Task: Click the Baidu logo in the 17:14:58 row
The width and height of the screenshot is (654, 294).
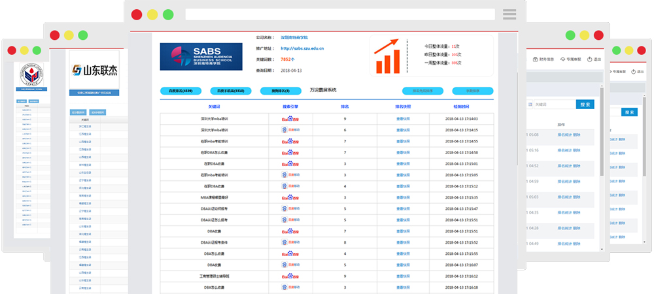Action: pyautogui.click(x=290, y=152)
